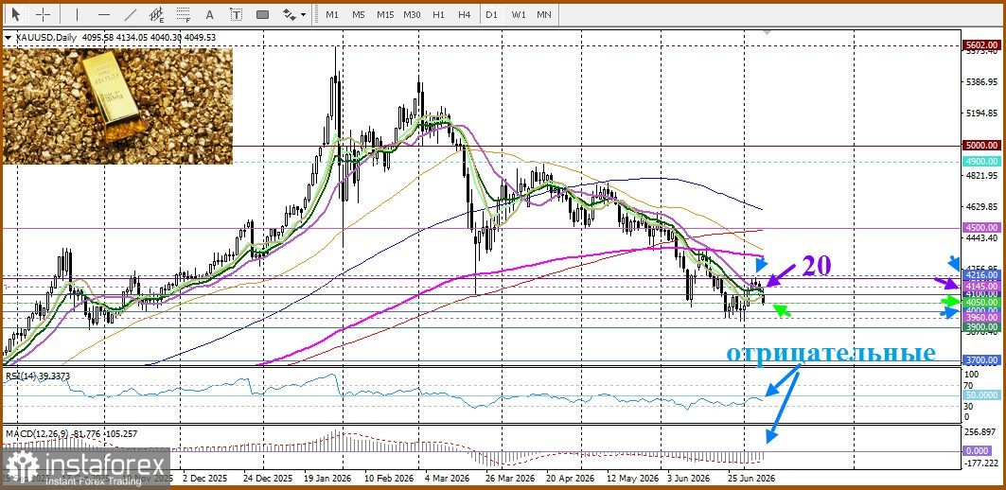This screenshot has width=1006, height=490.
Task: Switch to H4 timeframe
Action: (465, 14)
